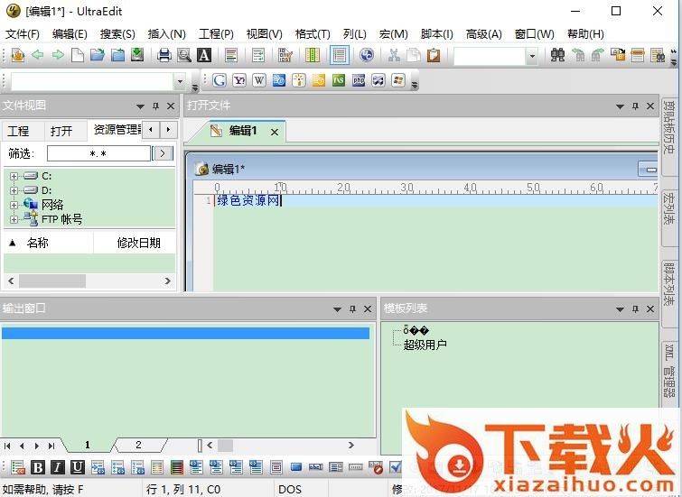The height and width of the screenshot is (497, 682).
Task: Click the Windows logo toolbar icon
Action: click(398, 80)
